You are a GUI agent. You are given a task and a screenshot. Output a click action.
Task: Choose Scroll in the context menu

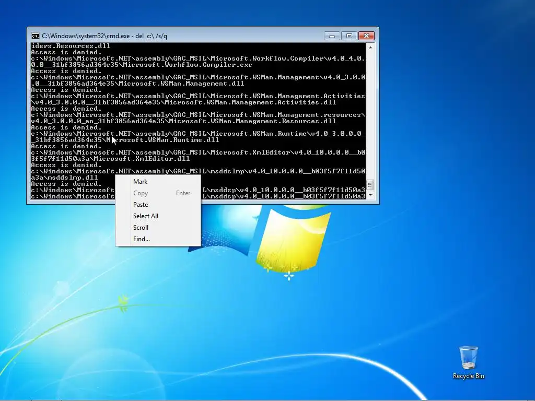point(158,228)
